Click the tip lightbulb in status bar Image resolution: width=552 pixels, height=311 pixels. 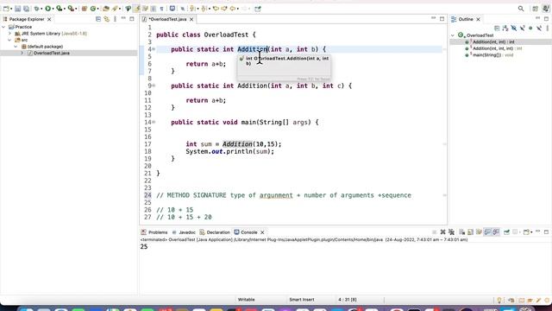point(499,300)
